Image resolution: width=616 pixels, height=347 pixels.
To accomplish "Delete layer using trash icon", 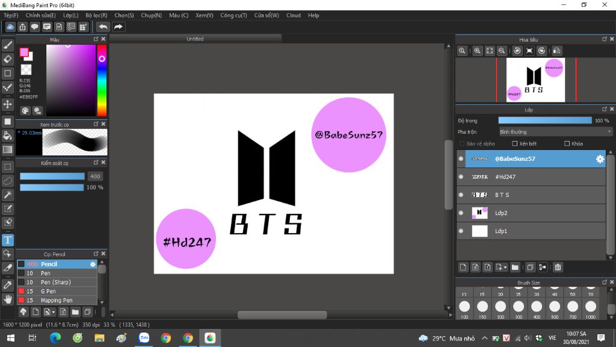I will pyautogui.click(x=558, y=267).
